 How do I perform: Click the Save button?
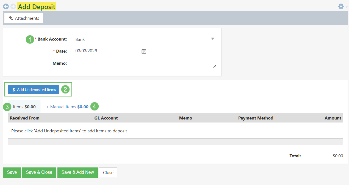click(12, 172)
